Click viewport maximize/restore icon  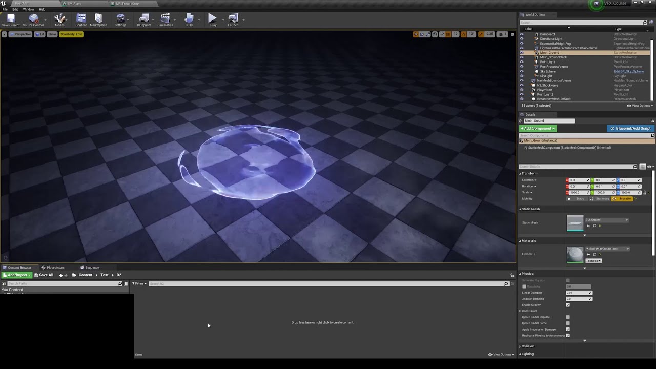coord(512,34)
